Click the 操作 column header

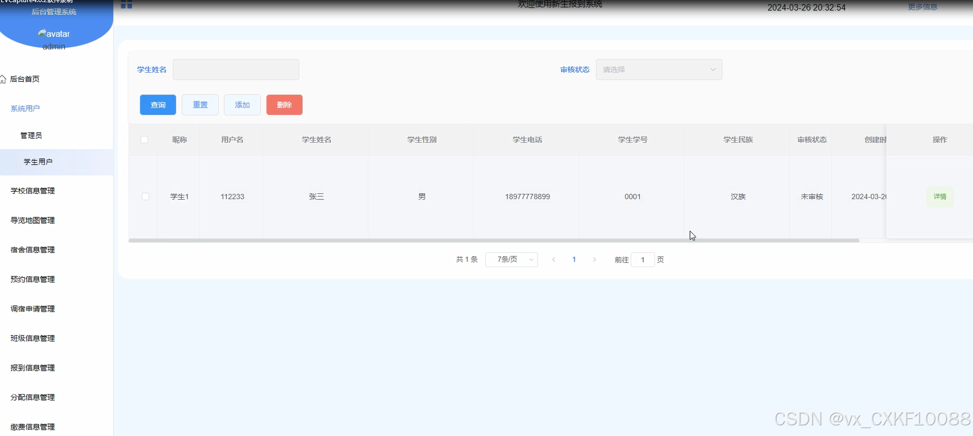click(940, 140)
